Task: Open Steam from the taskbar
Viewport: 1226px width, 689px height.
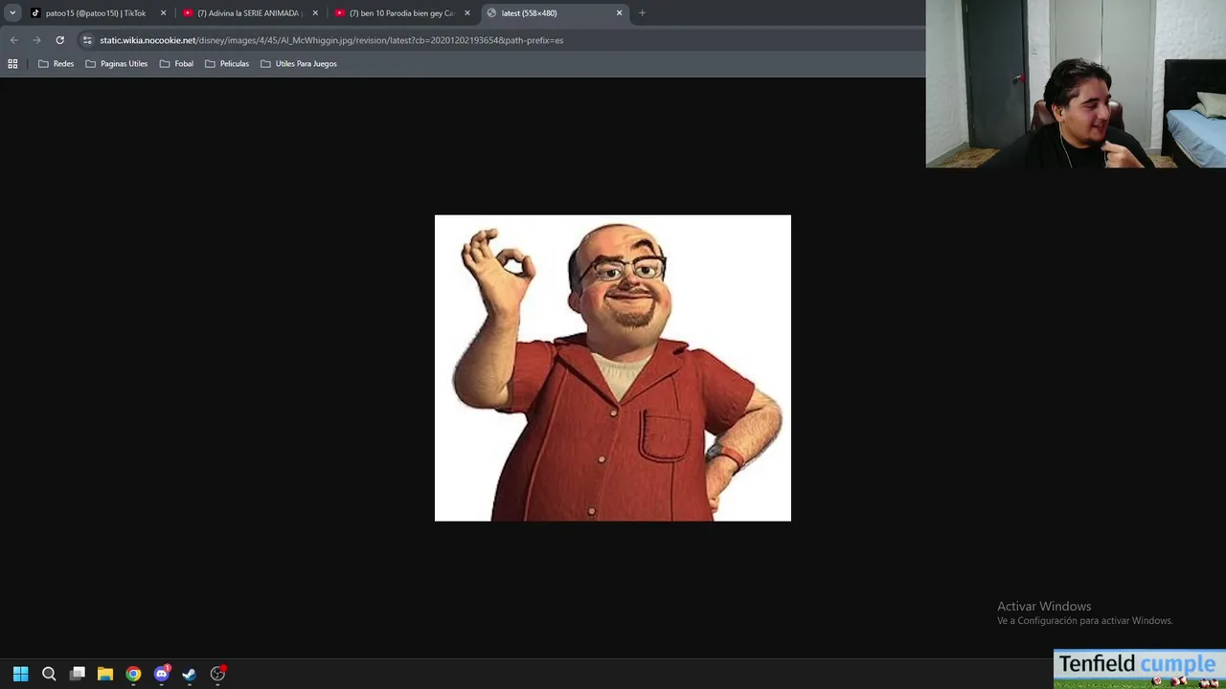Action: (189, 674)
